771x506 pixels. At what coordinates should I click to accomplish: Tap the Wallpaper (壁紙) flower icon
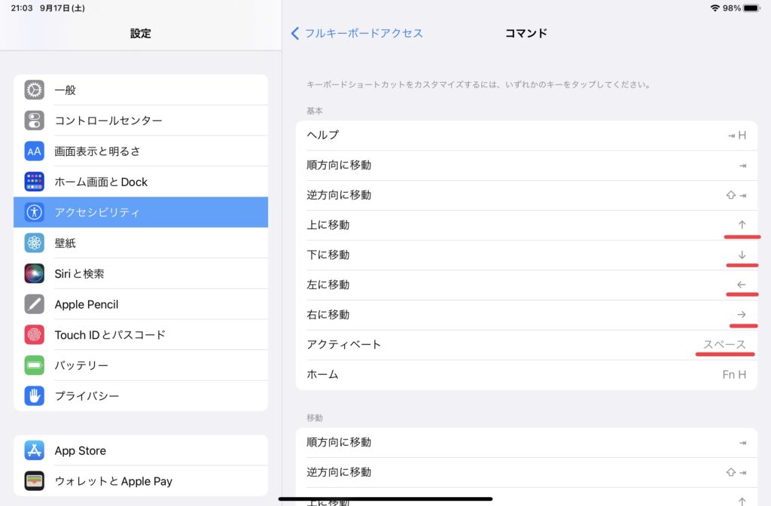point(35,243)
